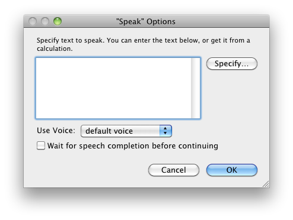Click the green zoom window button
293x220 pixels.
pos(58,21)
